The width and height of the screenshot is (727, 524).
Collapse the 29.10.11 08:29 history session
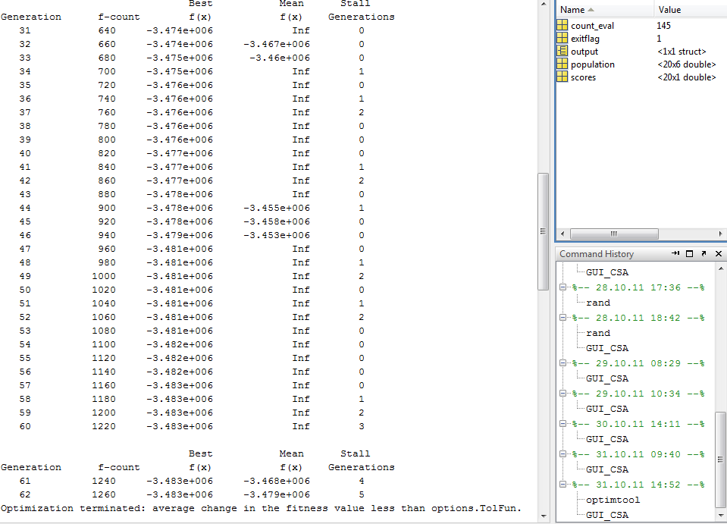[563, 363]
